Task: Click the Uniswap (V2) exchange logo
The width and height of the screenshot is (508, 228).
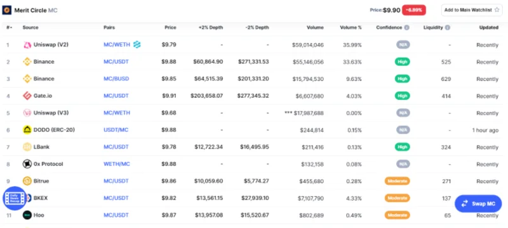Action: 27,45
